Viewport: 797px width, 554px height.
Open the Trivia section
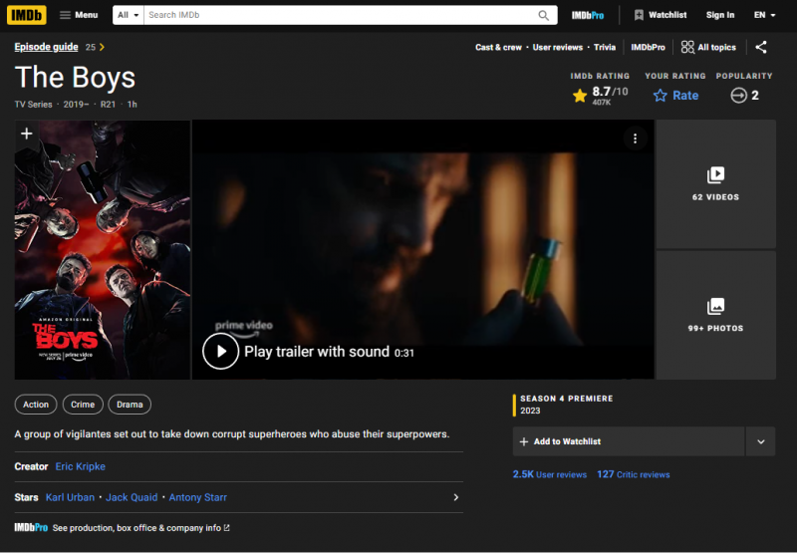(x=605, y=47)
